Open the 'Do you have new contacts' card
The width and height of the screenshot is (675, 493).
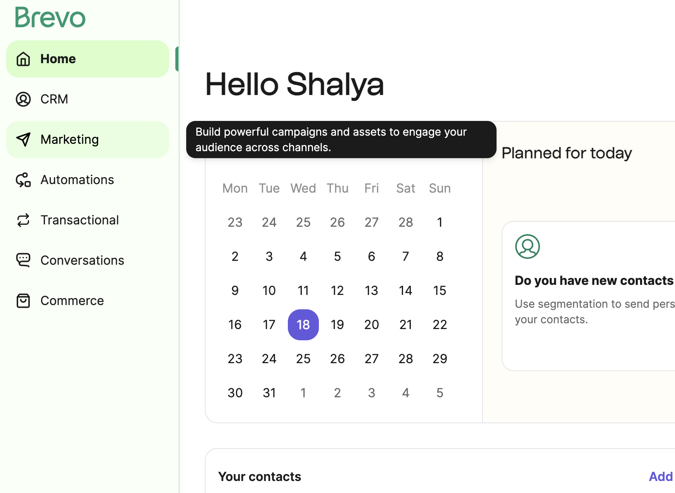[588, 296]
